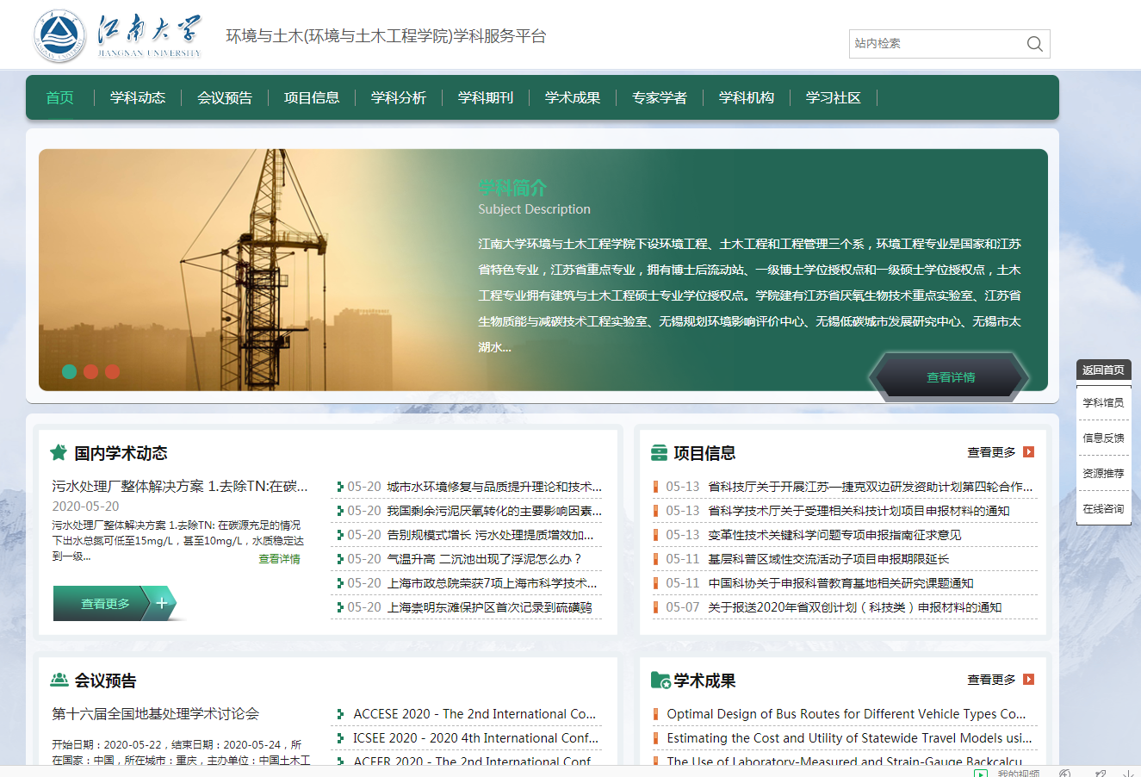Click the star icon beside 国内学术动态
The height and width of the screenshot is (777, 1141).
point(59,452)
